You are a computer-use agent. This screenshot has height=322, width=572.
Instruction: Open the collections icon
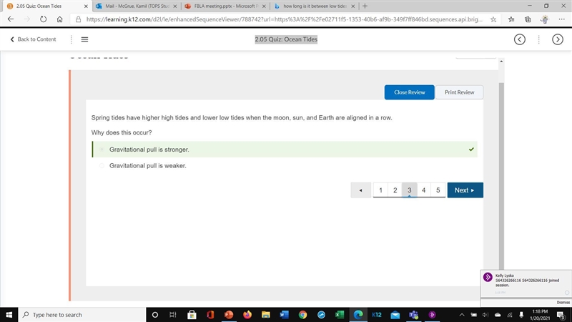click(528, 19)
